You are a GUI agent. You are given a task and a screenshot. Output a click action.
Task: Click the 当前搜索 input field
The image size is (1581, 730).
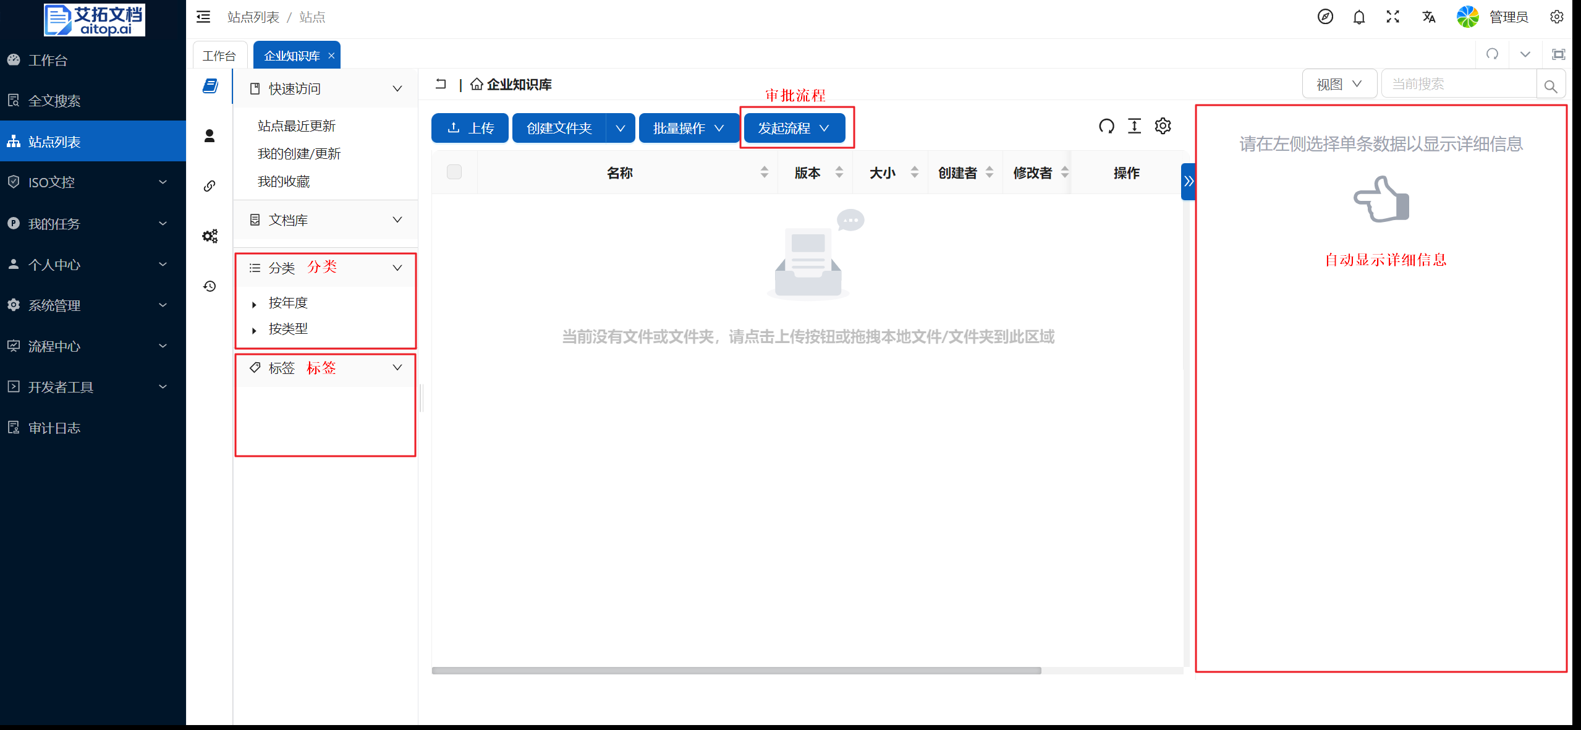point(1457,84)
